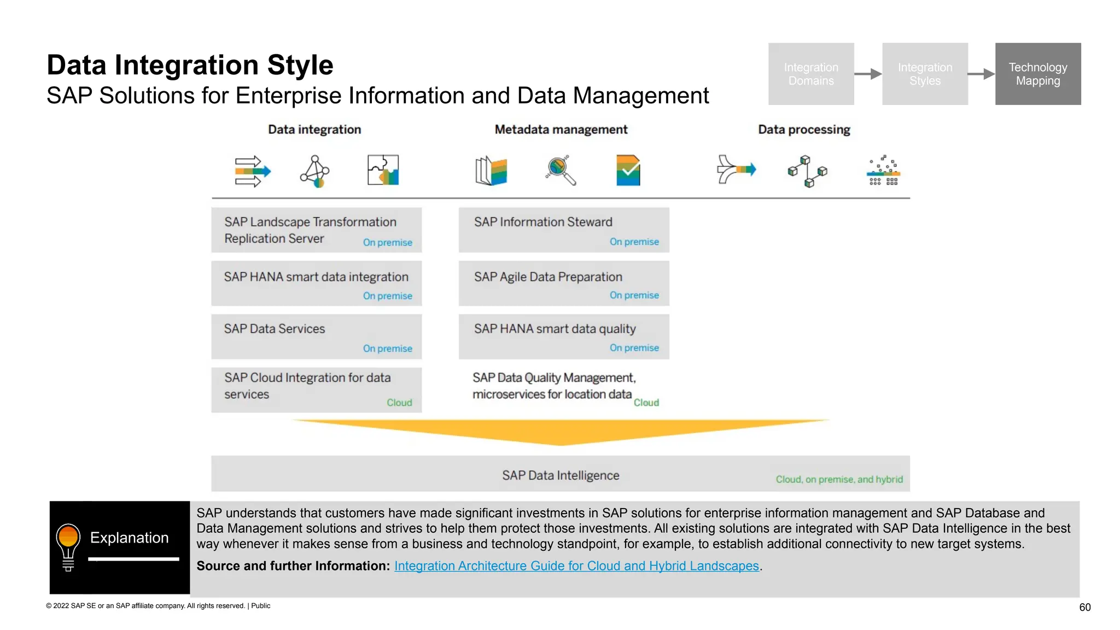This screenshot has width=1120, height=630.
Task: Open Integration Architecture Guide link
Action: click(x=576, y=566)
